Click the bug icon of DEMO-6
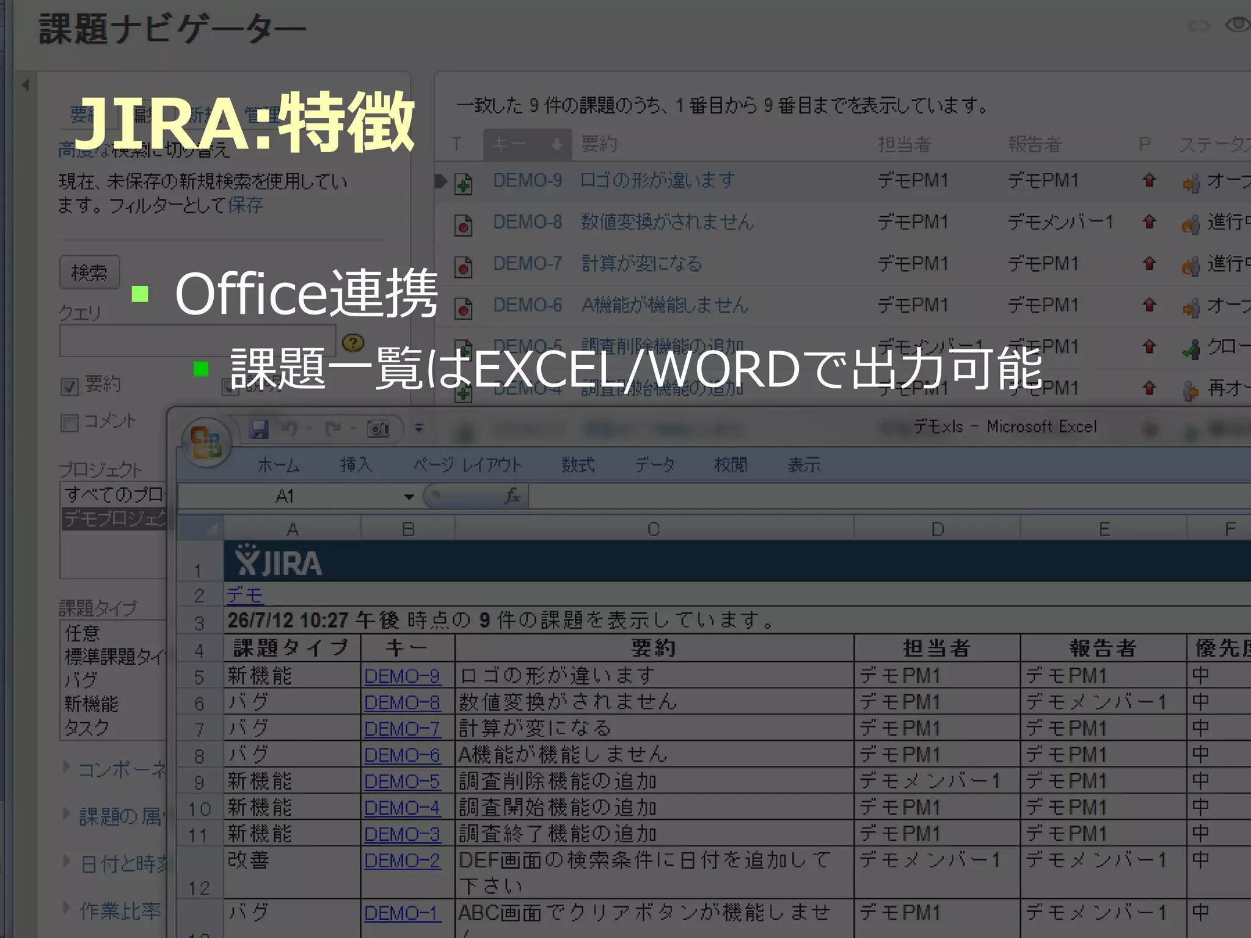Image resolution: width=1251 pixels, height=938 pixels. [x=464, y=308]
